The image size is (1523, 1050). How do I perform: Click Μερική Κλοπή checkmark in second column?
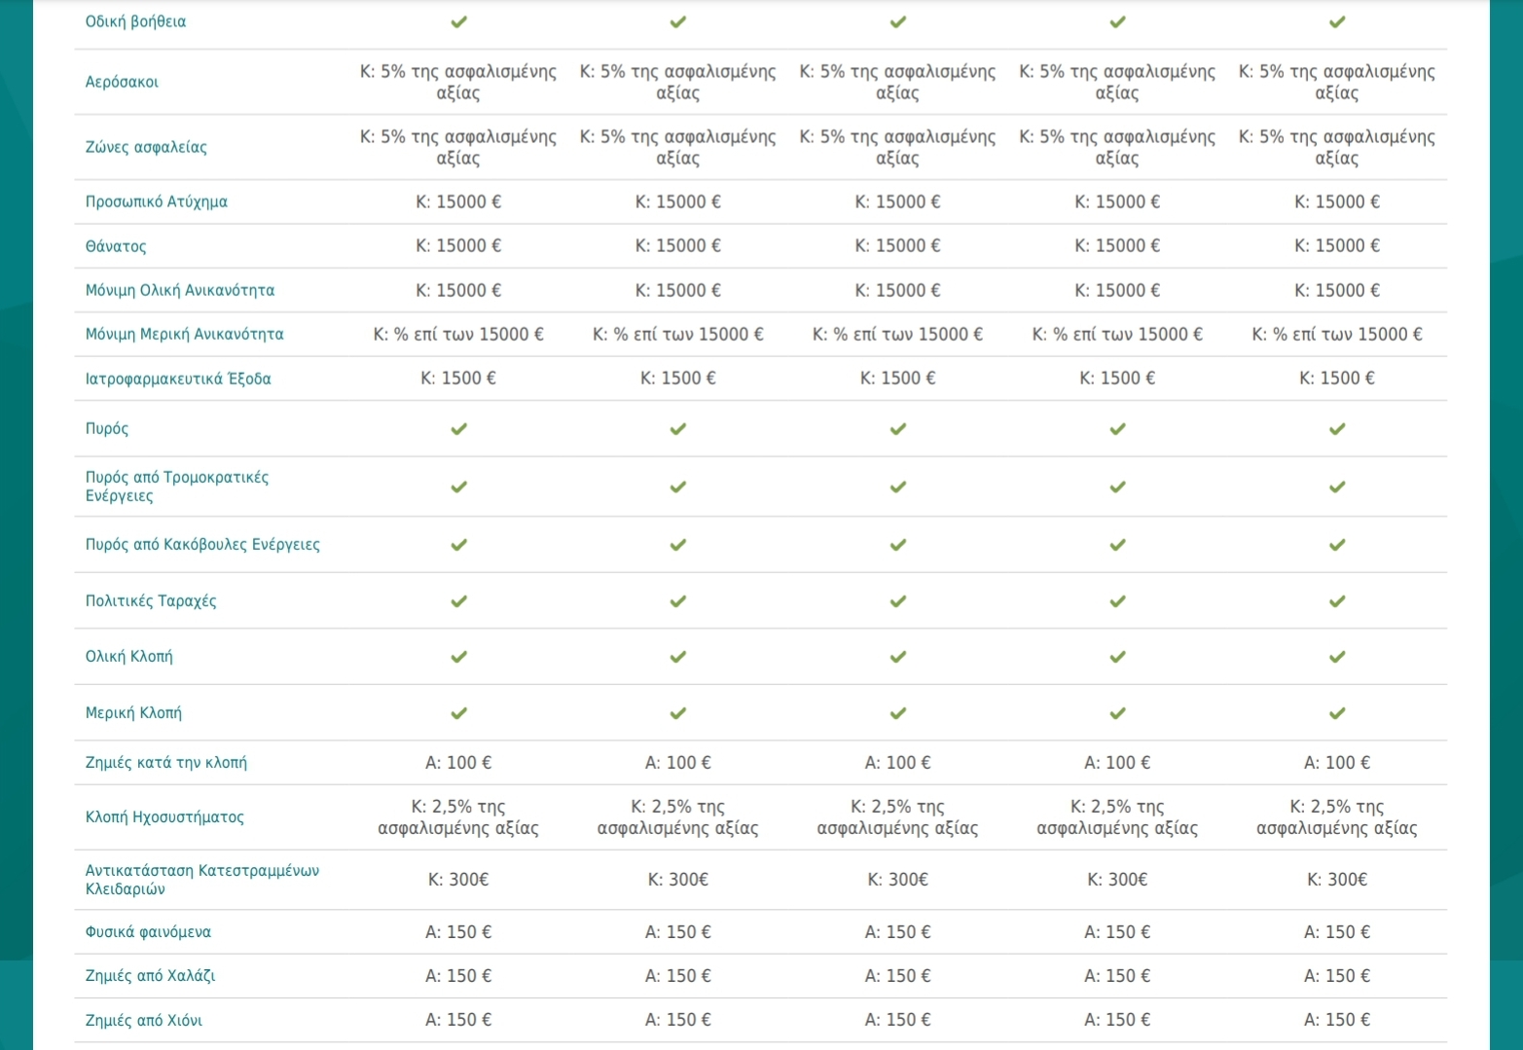678,713
